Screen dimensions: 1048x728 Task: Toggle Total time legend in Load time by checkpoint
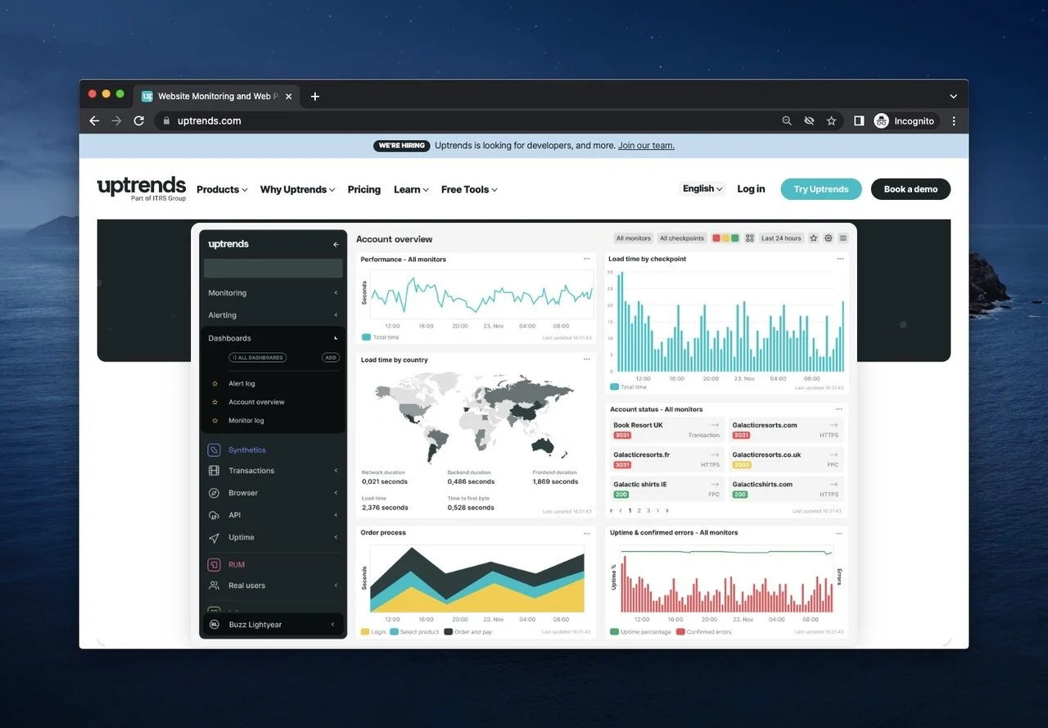(x=629, y=387)
